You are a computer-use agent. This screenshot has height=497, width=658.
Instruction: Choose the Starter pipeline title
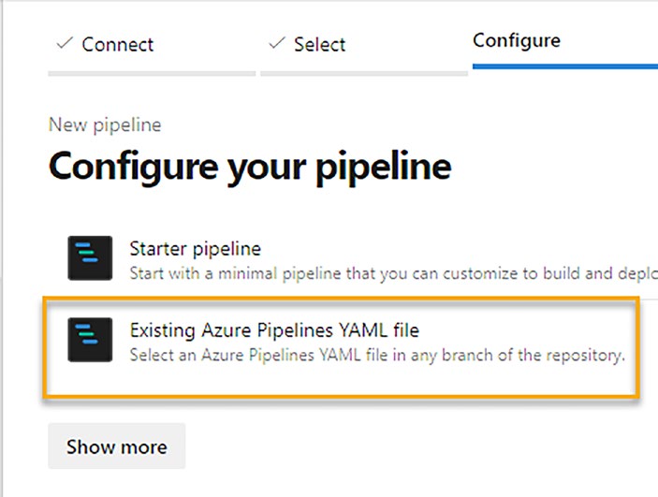[195, 249]
